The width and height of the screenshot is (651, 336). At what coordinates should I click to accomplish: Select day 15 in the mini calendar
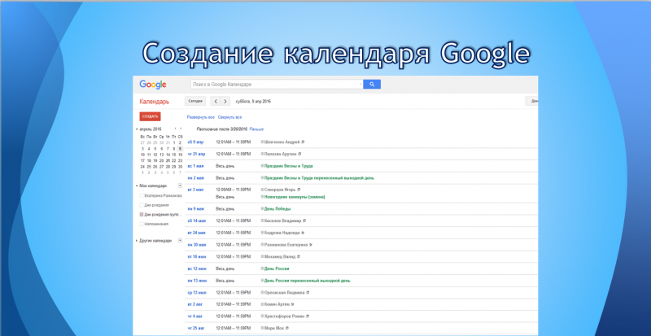(174, 155)
